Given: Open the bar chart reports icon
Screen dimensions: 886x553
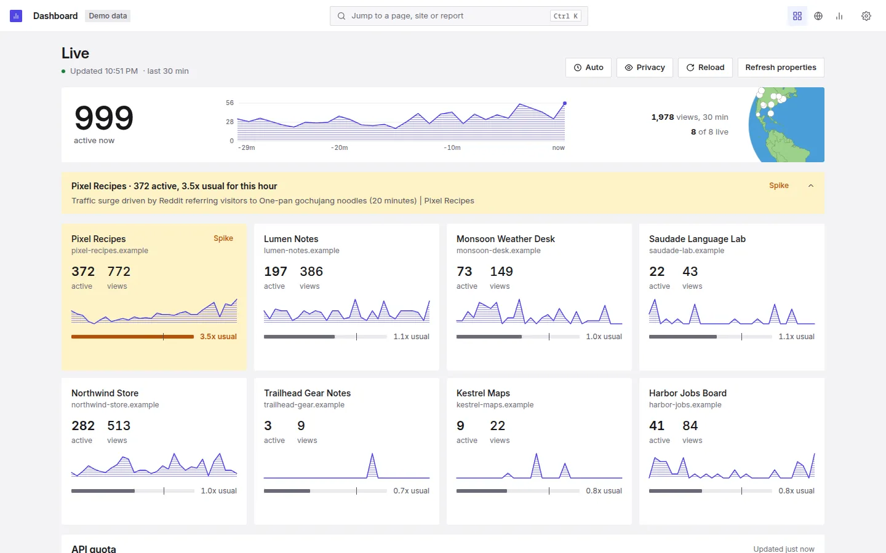Looking at the screenshot, I should [x=839, y=16].
